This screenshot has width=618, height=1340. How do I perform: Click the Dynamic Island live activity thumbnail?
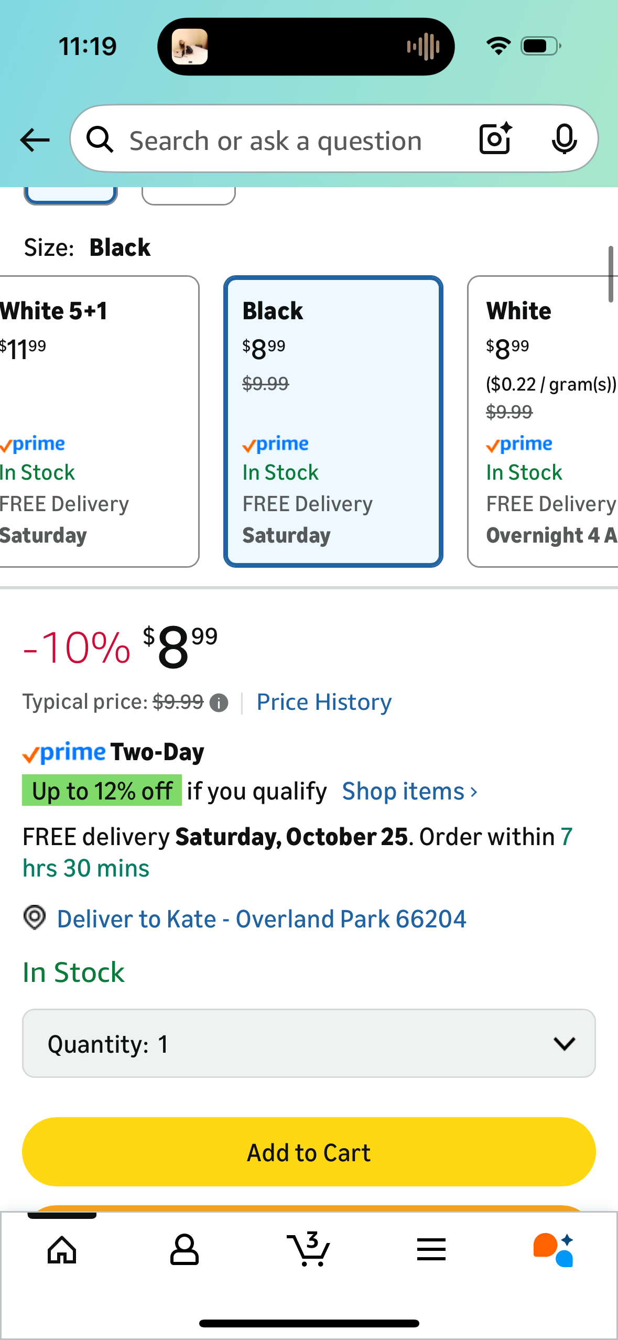tap(190, 47)
